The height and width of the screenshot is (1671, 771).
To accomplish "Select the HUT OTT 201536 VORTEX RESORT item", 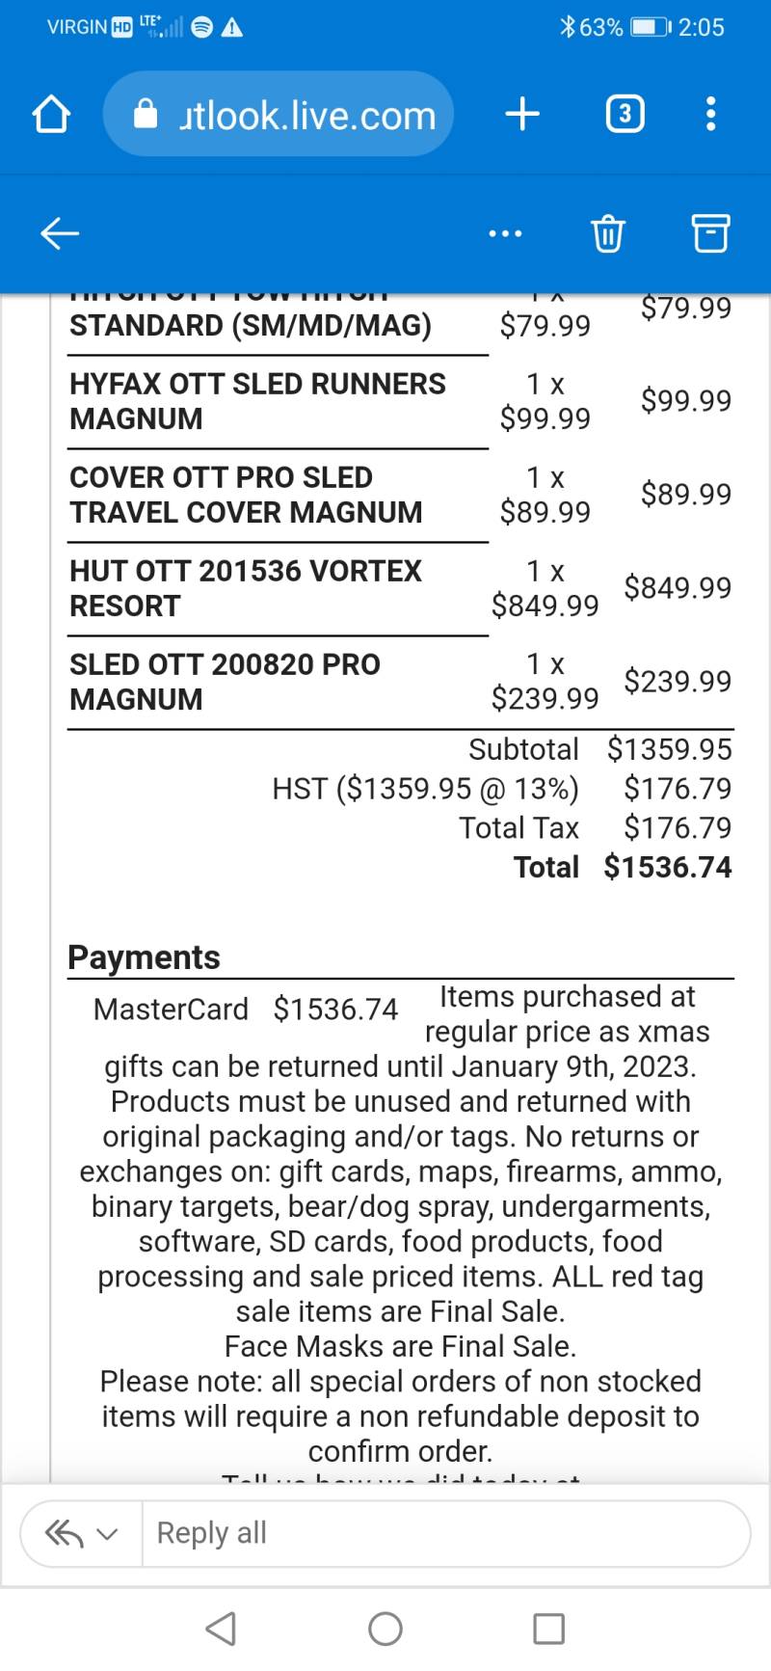I will click(x=246, y=588).
